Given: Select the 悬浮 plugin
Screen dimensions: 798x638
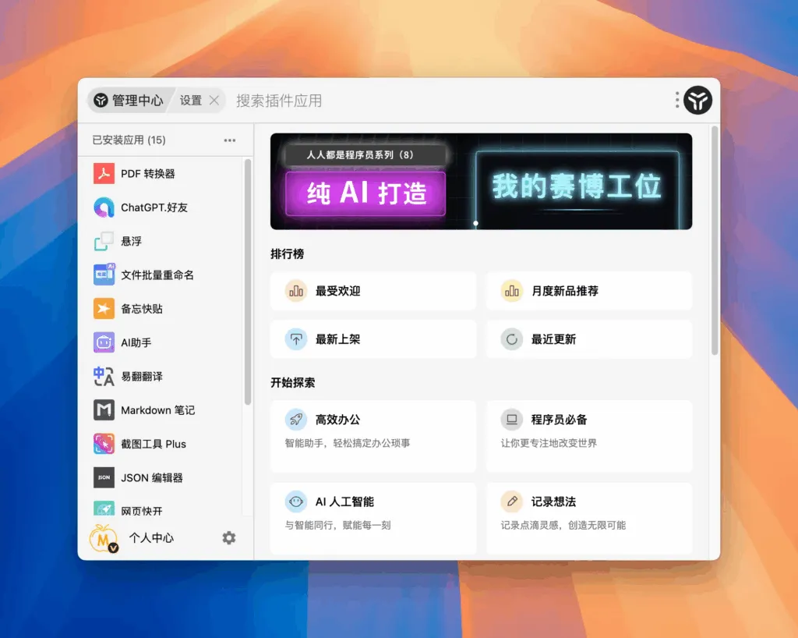Looking at the screenshot, I should point(134,241).
